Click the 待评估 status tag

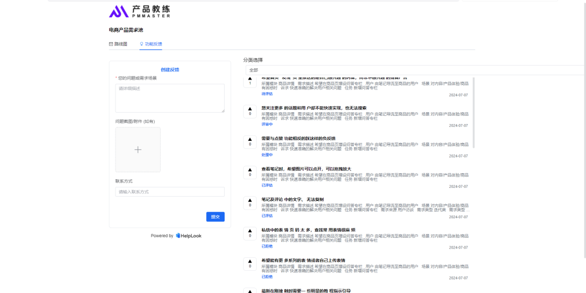pos(267,94)
